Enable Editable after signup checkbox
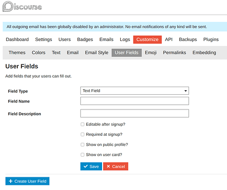 [82, 124]
